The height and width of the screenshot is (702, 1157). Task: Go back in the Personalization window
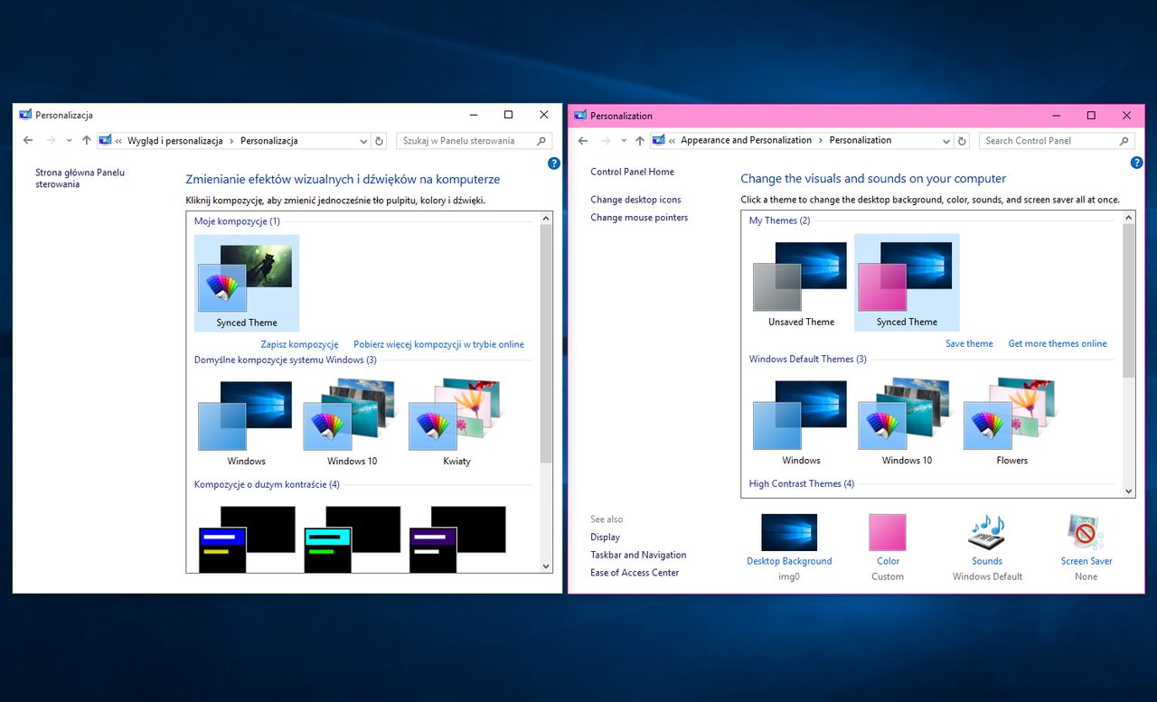583,141
